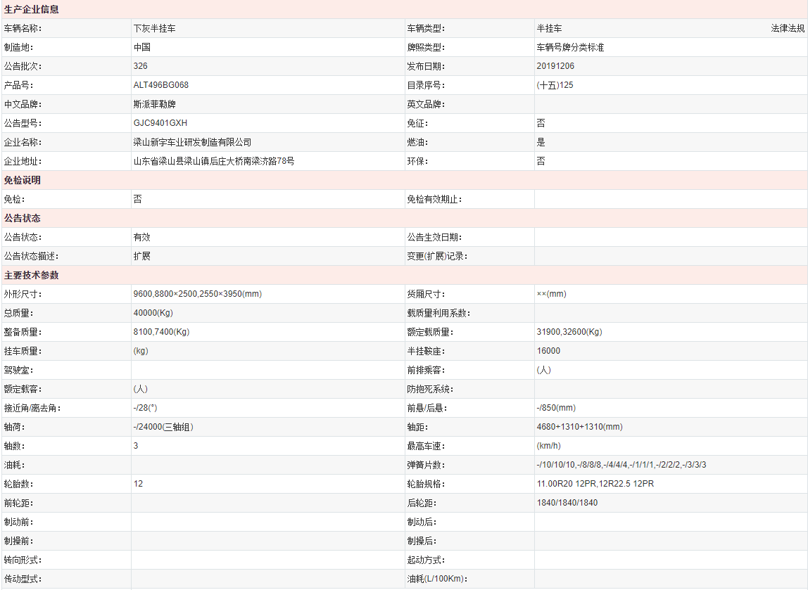The width and height of the screenshot is (808, 590).
Task: Click the total mass 40000(Kg) value
Action: [x=153, y=314]
